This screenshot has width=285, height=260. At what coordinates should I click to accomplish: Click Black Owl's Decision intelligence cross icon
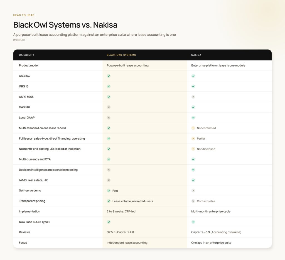[x=109, y=170]
